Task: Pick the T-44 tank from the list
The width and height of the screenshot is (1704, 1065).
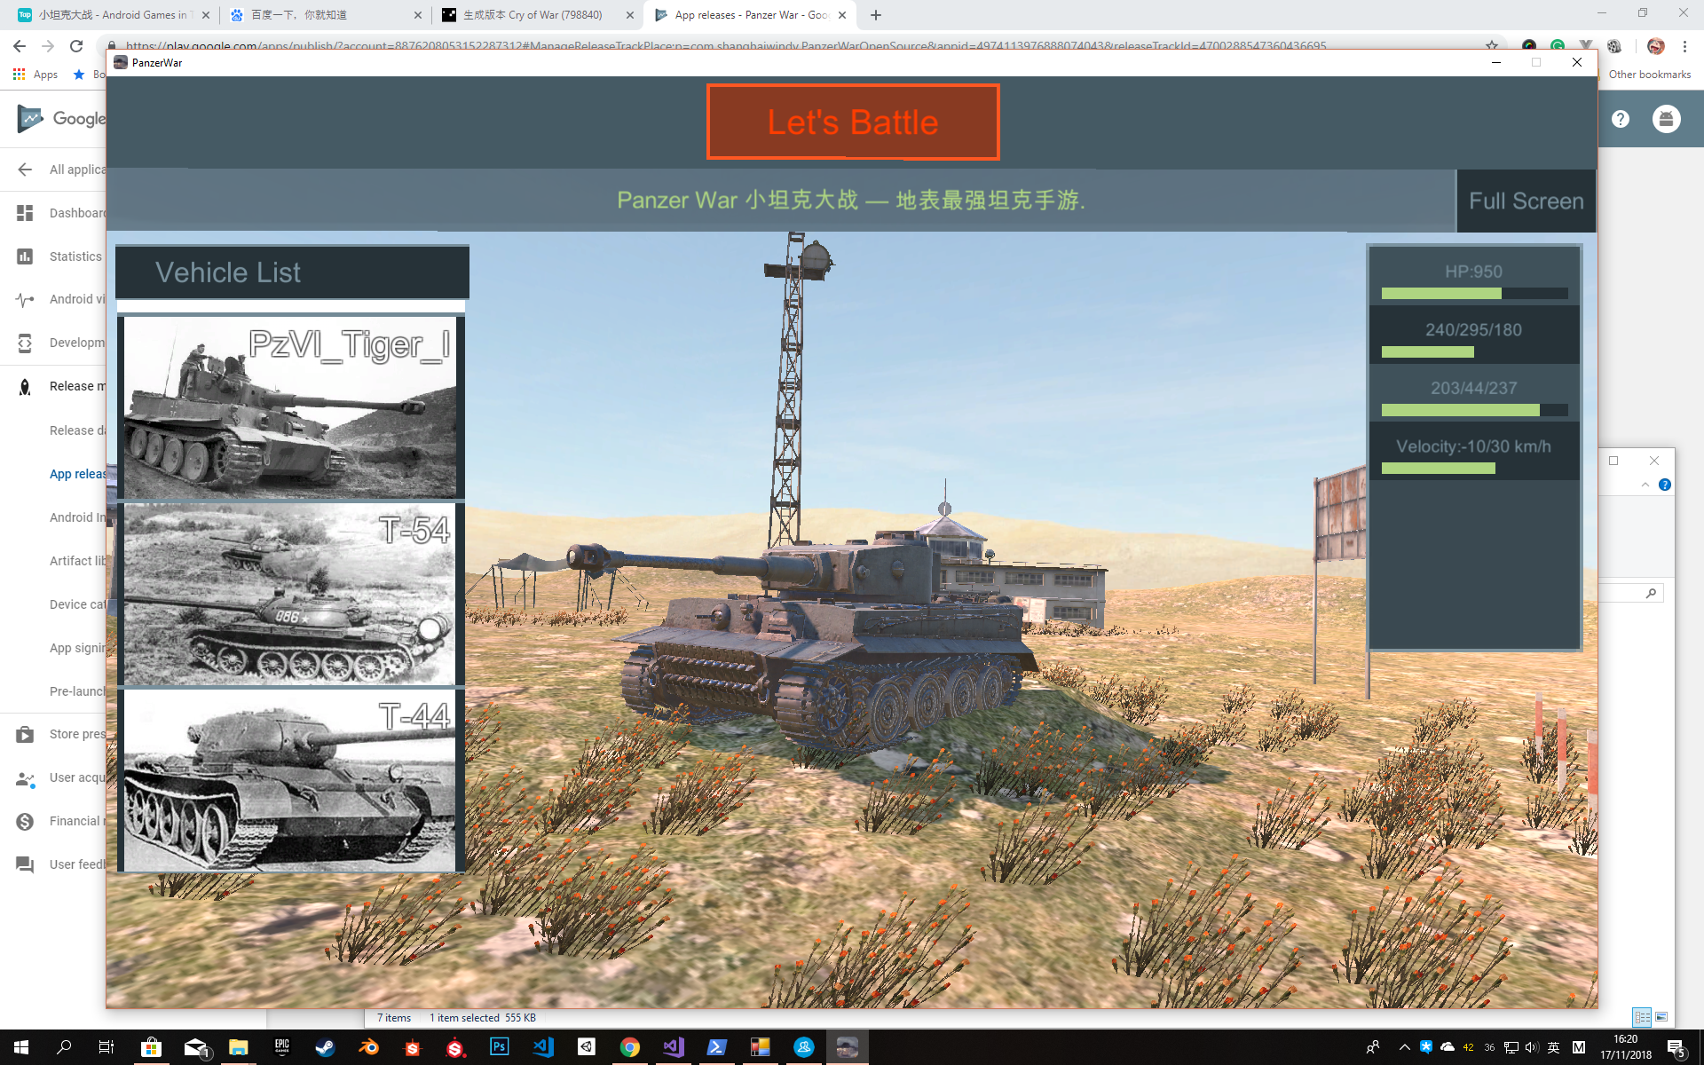Action: (x=289, y=780)
